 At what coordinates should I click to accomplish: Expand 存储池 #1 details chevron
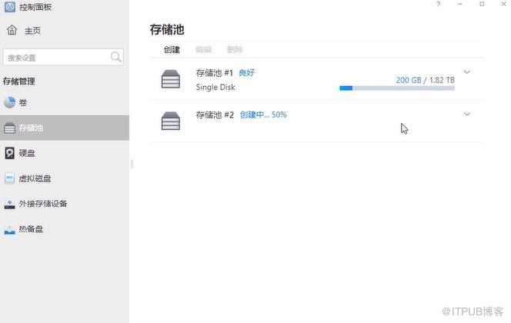point(466,72)
